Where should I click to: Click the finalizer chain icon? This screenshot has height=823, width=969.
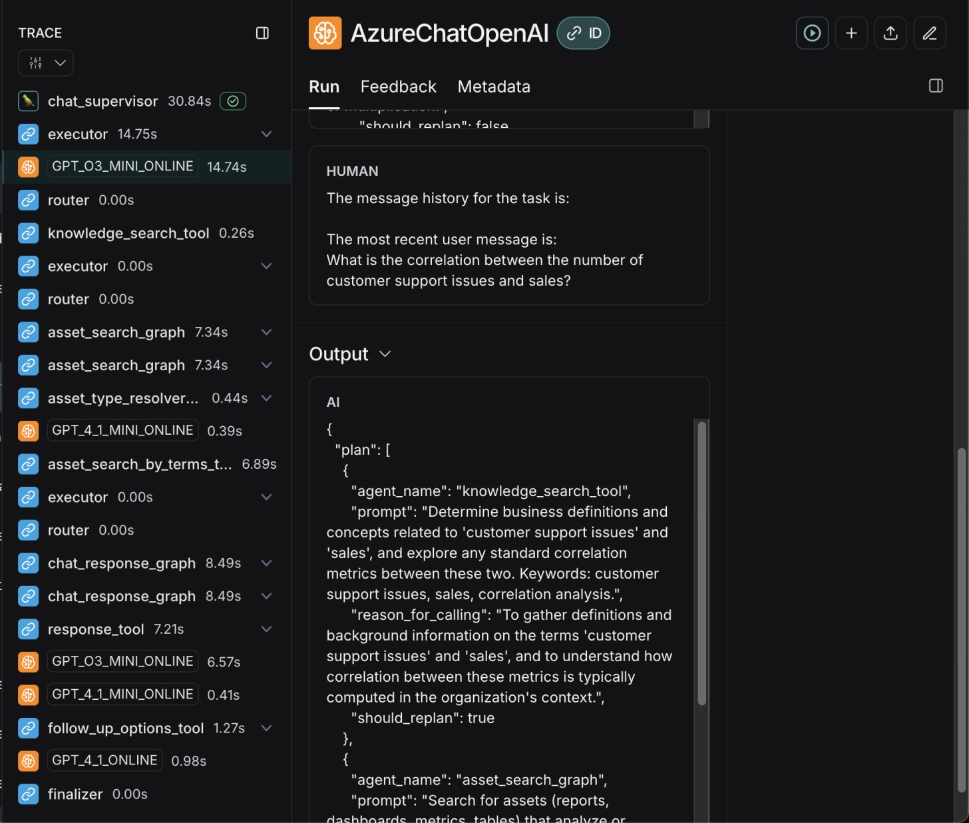(28, 794)
